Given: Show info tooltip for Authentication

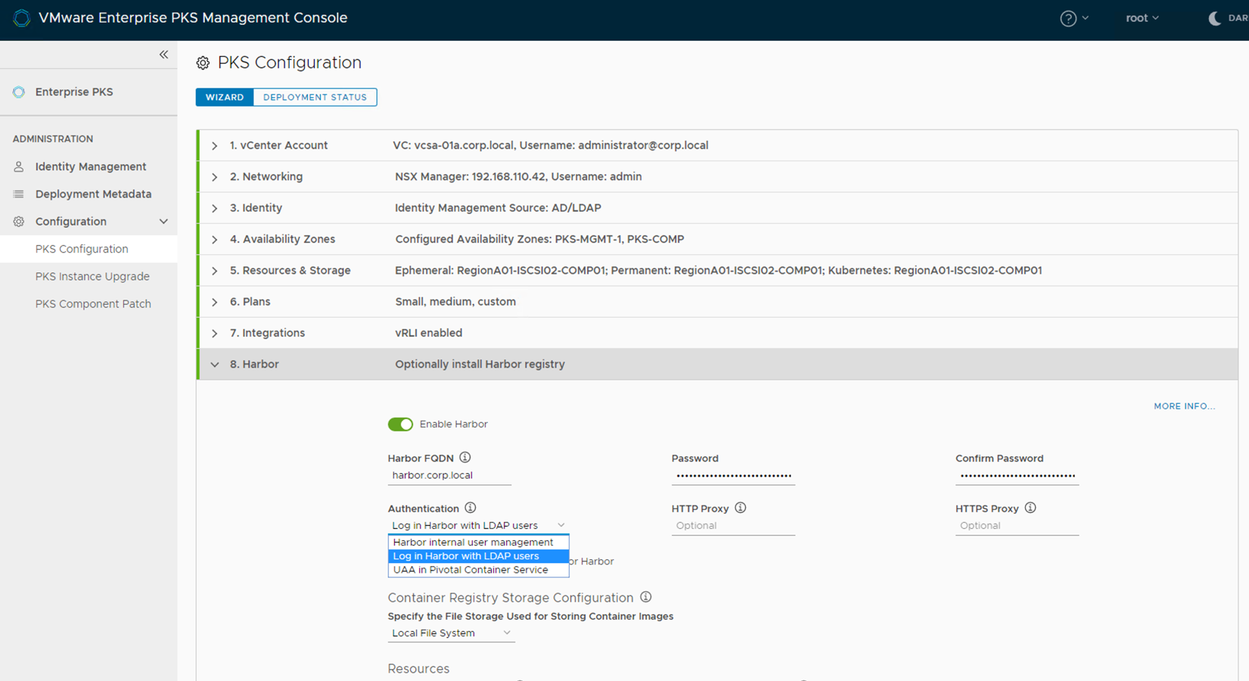Looking at the screenshot, I should [471, 508].
